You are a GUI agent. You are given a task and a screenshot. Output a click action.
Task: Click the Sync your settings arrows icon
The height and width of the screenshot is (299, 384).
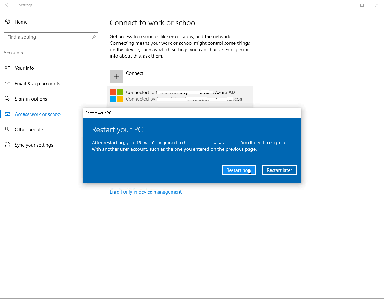(7, 145)
